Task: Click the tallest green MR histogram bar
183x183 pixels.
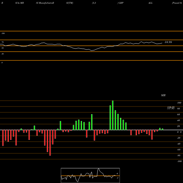Action: click(113, 115)
